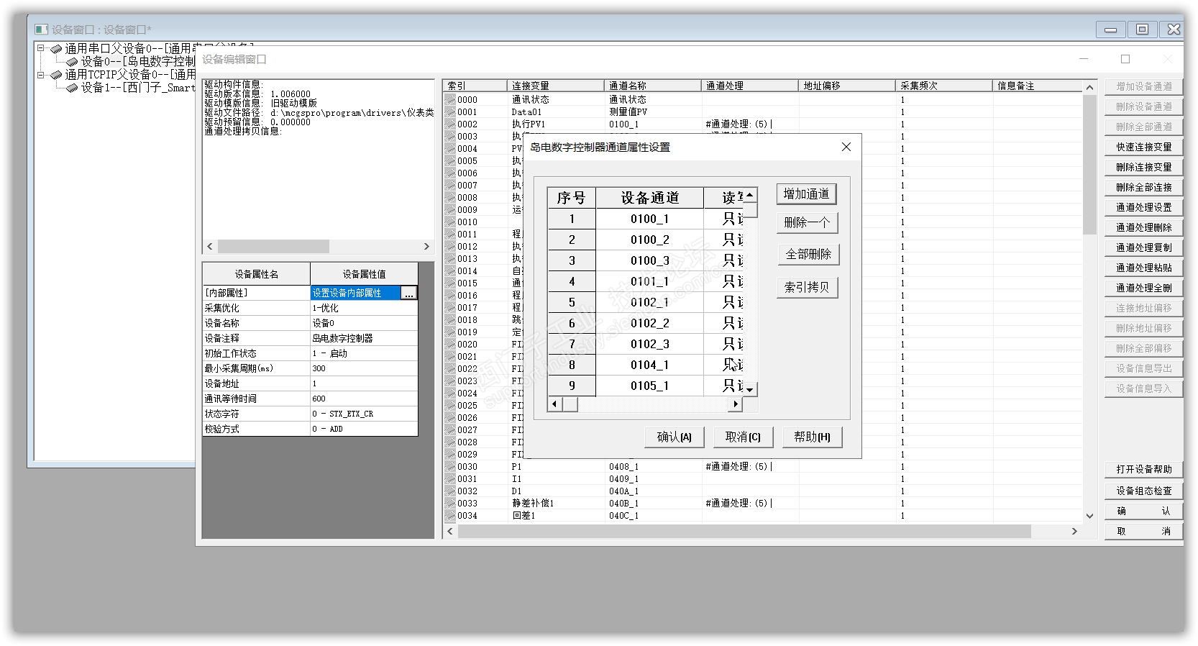
Task: Confirm with the 确认(A) button
Action: [x=674, y=437]
